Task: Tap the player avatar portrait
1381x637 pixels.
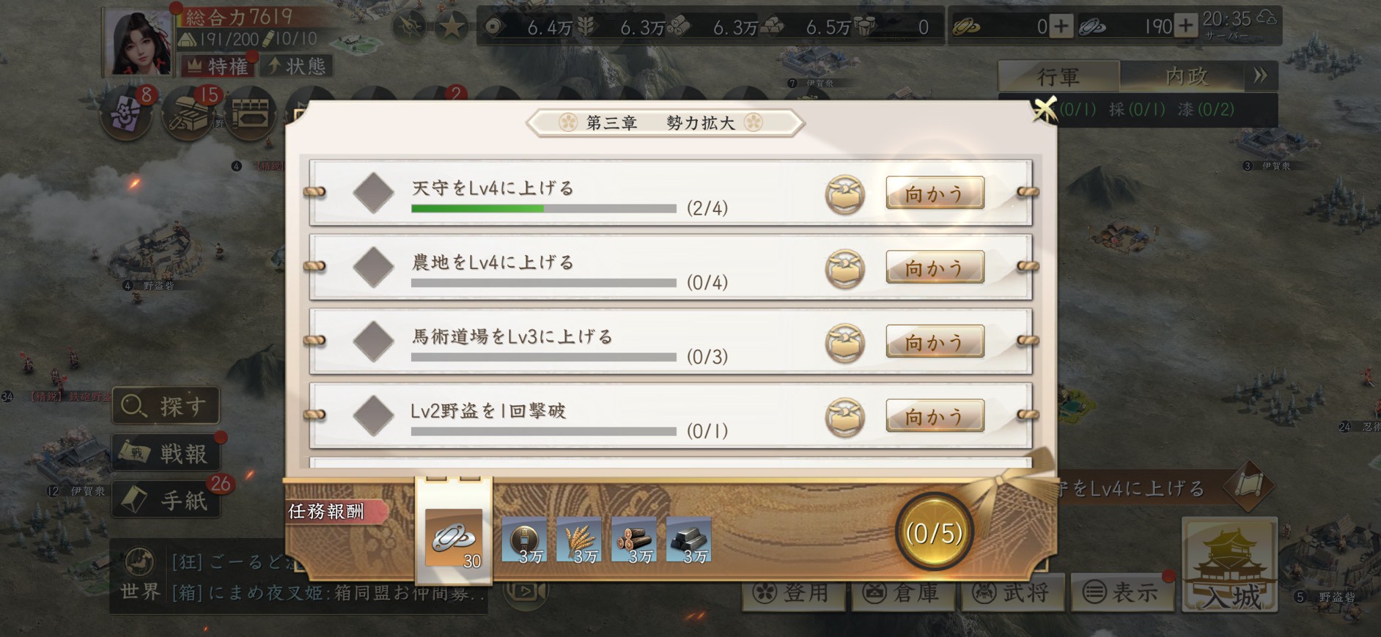Action: click(x=138, y=43)
